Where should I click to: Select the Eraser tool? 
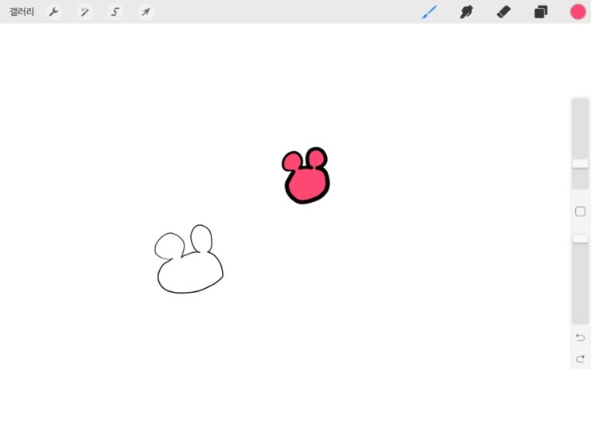[x=504, y=12]
